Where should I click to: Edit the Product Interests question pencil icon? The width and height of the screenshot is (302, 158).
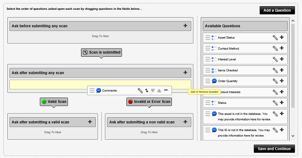pos(275,92)
